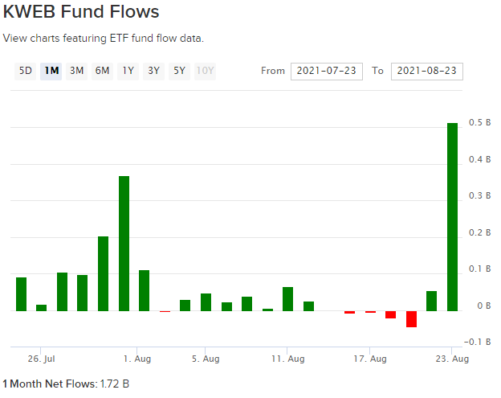
Task: Click the second-tallest green bar near 1 Aug
Action: coord(124,243)
